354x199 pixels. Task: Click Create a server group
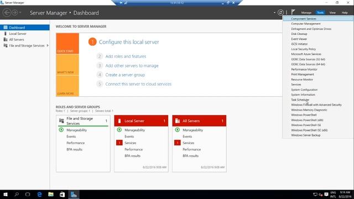tap(125, 75)
